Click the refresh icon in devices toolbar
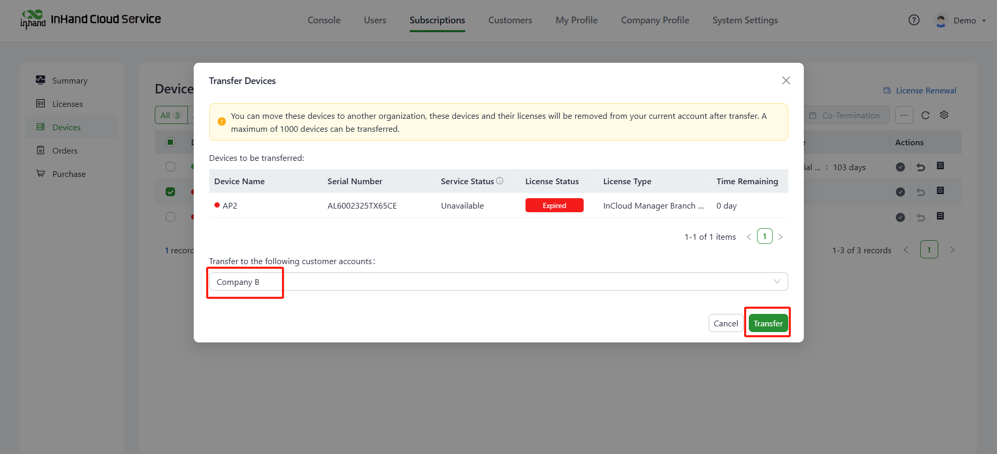The image size is (997, 454). tap(925, 115)
